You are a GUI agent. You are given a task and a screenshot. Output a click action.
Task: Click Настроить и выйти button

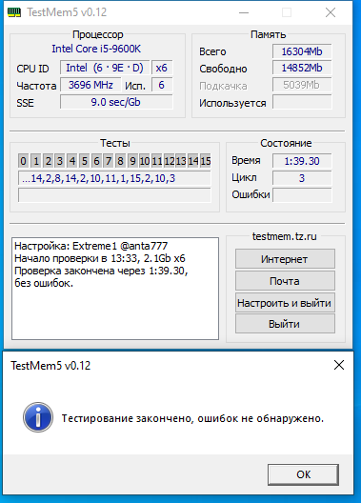pyautogui.click(x=285, y=303)
